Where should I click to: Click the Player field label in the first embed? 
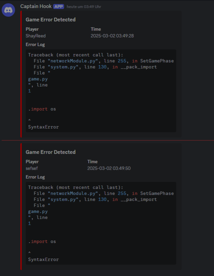click(x=32, y=29)
